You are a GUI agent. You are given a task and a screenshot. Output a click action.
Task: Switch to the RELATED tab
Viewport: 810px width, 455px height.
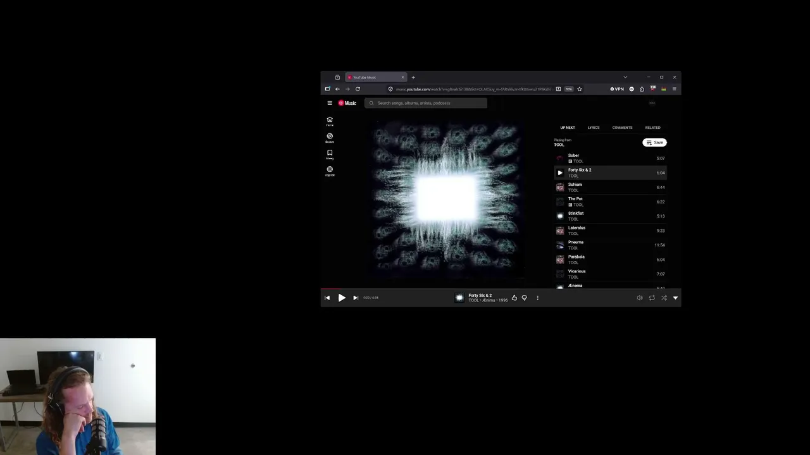coord(652,128)
